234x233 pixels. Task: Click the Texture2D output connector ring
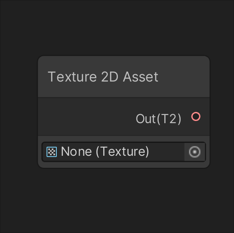[196, 116]
